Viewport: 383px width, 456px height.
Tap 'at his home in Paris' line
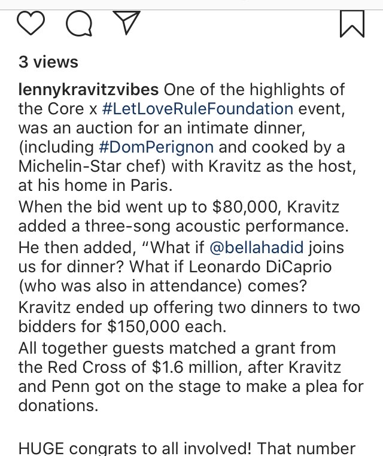[x=95, y=186]
